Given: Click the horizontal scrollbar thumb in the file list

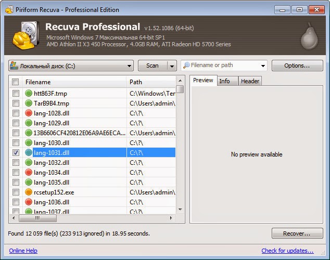Looking at the screenshot, I should 37,218.
